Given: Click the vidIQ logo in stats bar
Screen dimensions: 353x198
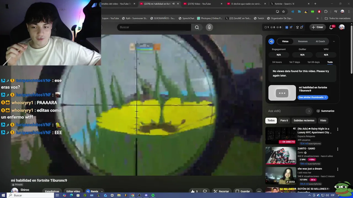Looking at the screenshot, I should (287, 27).
